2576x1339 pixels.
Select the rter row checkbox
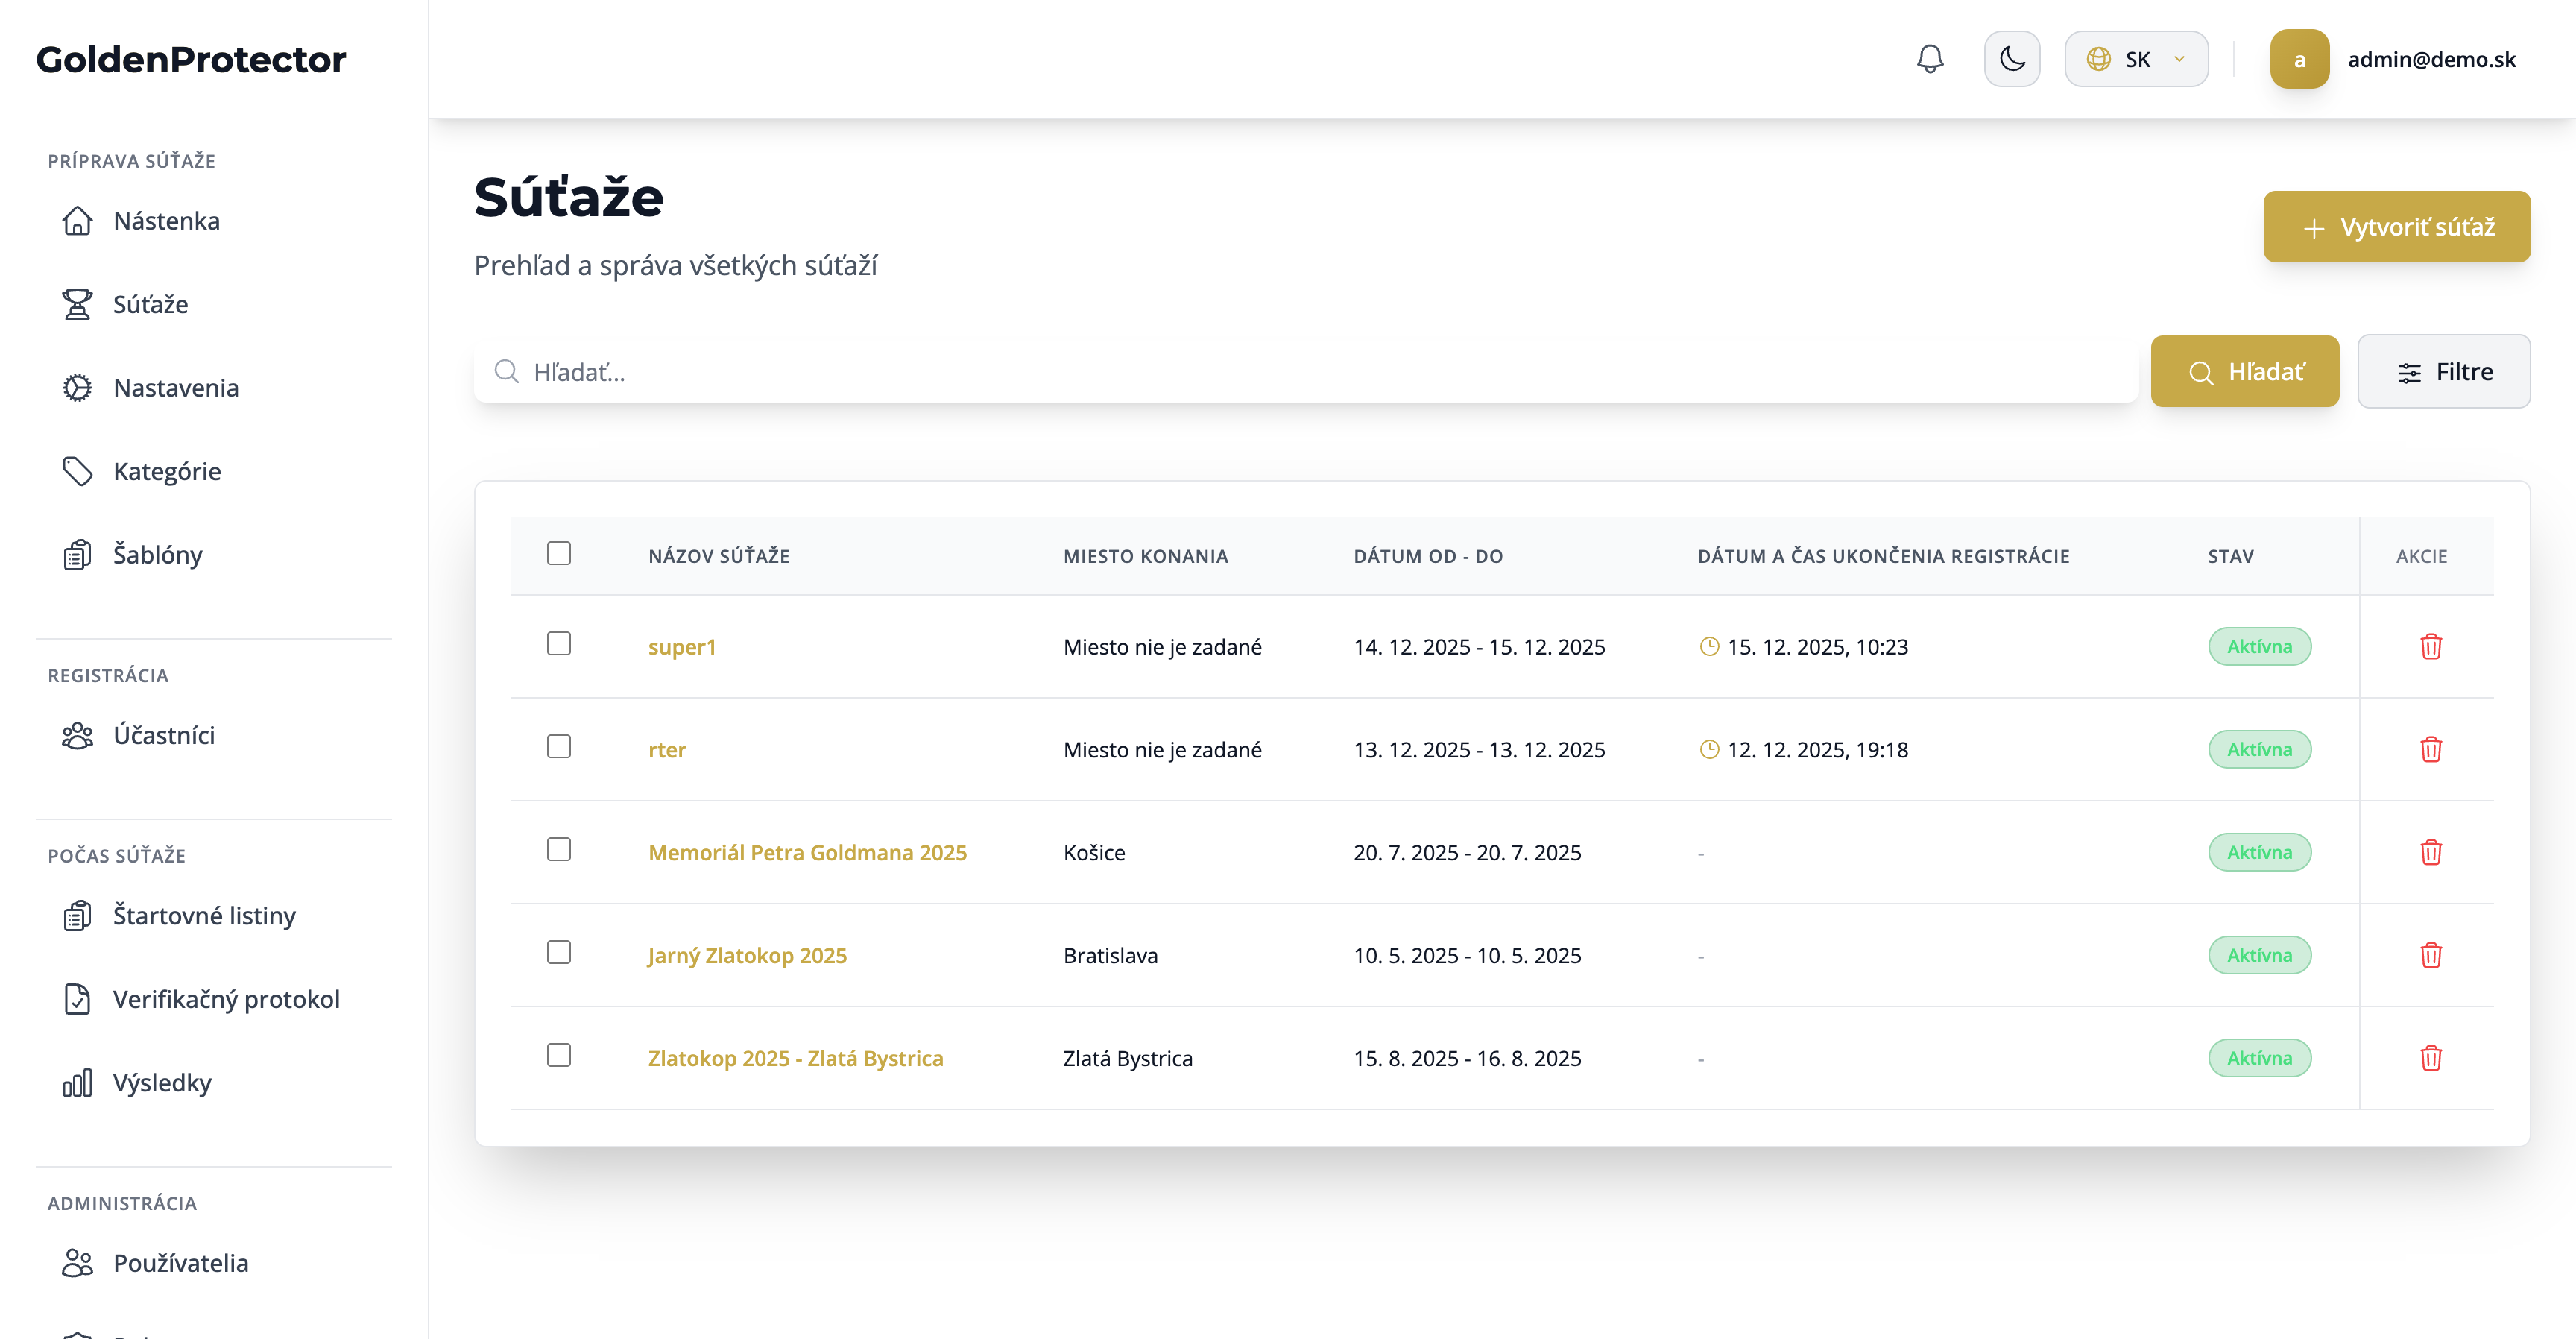[x=559, y=747]
